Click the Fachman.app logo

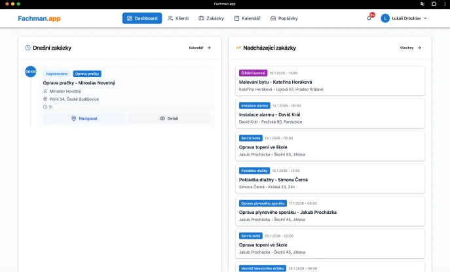(39, 18)
